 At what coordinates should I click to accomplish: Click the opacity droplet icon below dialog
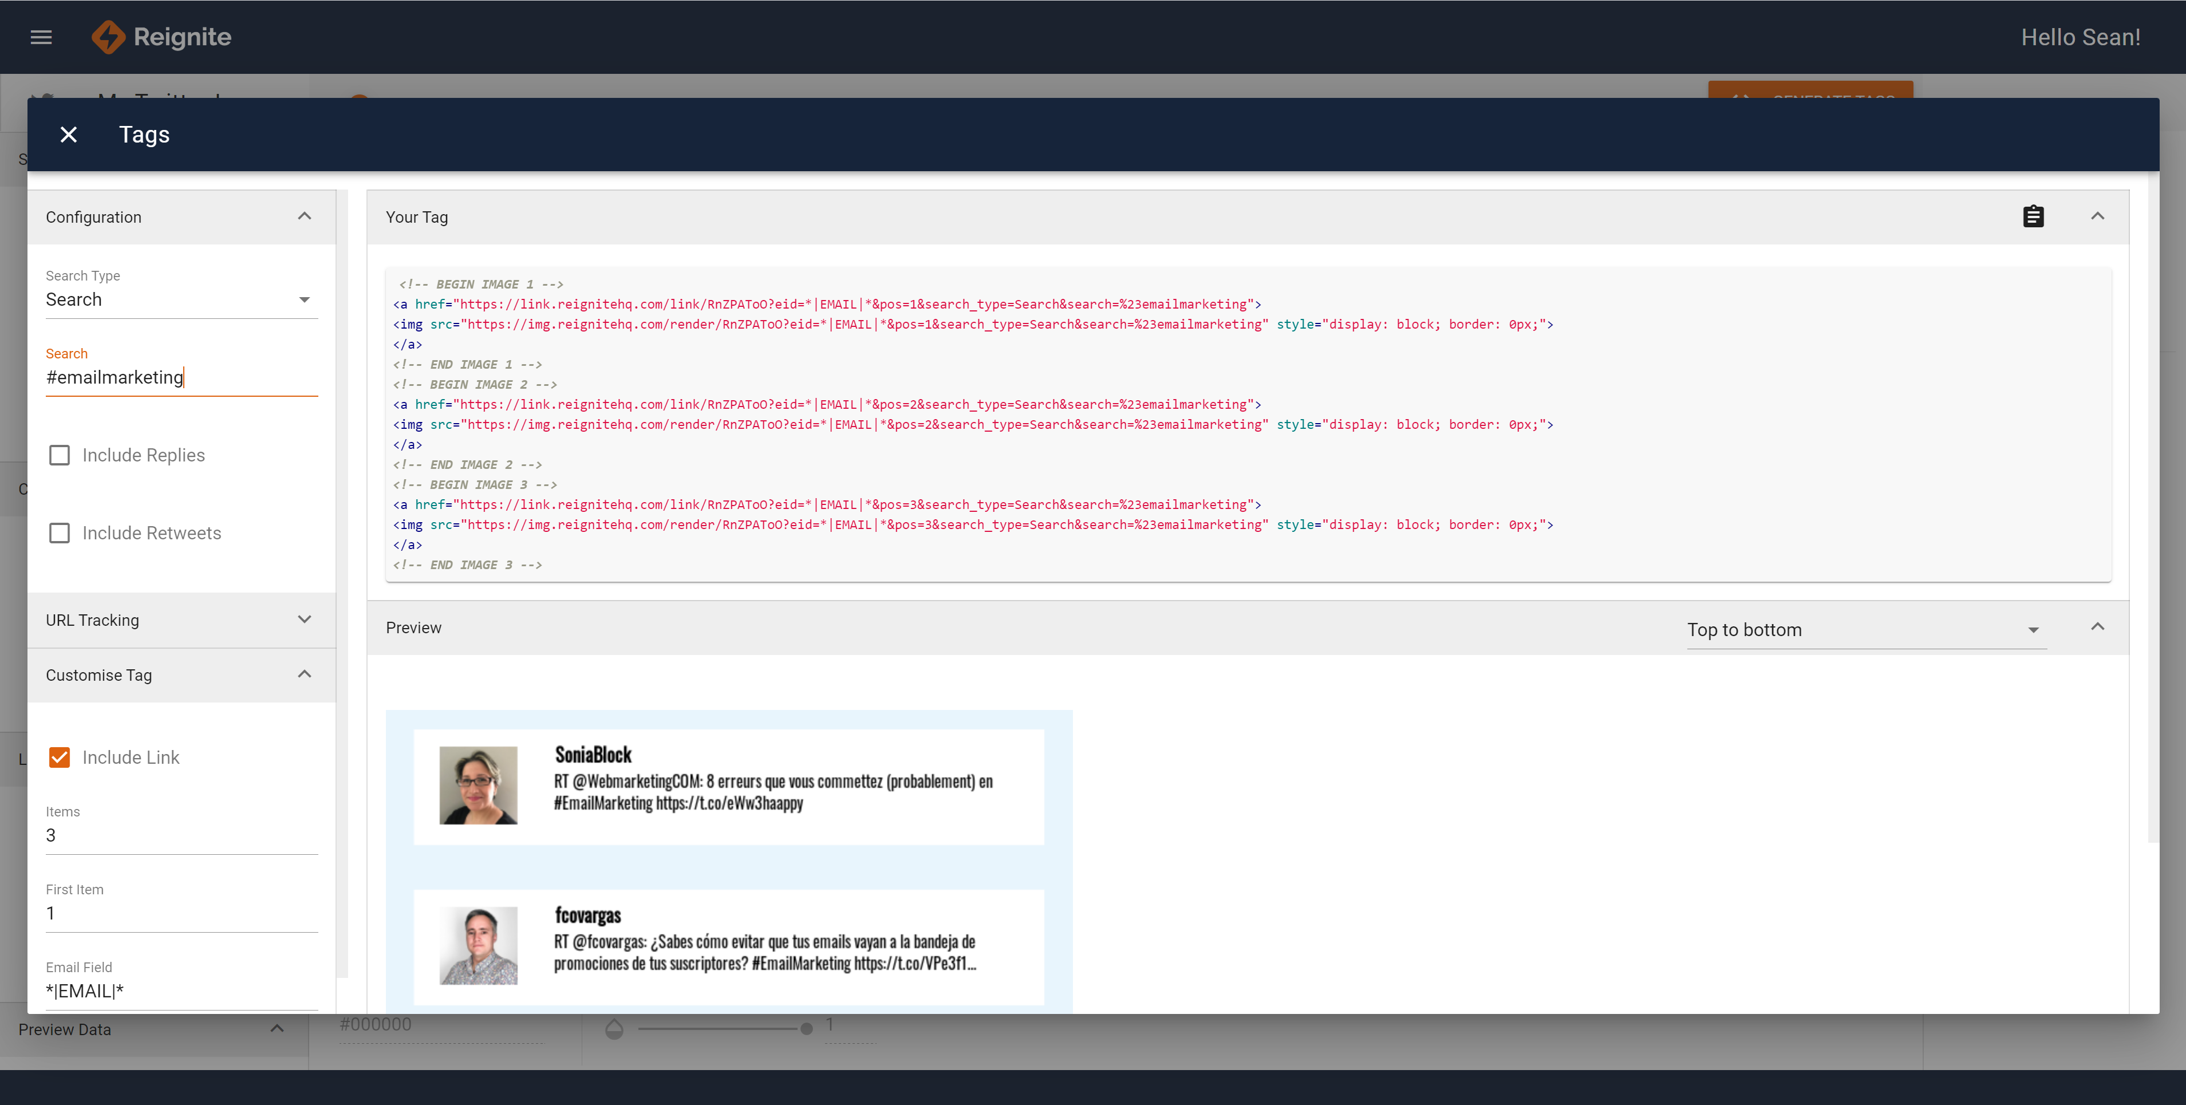coord(614,1029)
